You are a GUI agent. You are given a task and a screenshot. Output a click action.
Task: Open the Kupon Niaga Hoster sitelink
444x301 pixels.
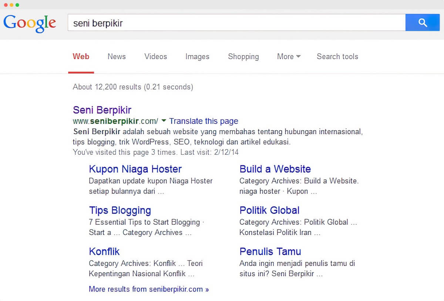[x=135, y=169]
